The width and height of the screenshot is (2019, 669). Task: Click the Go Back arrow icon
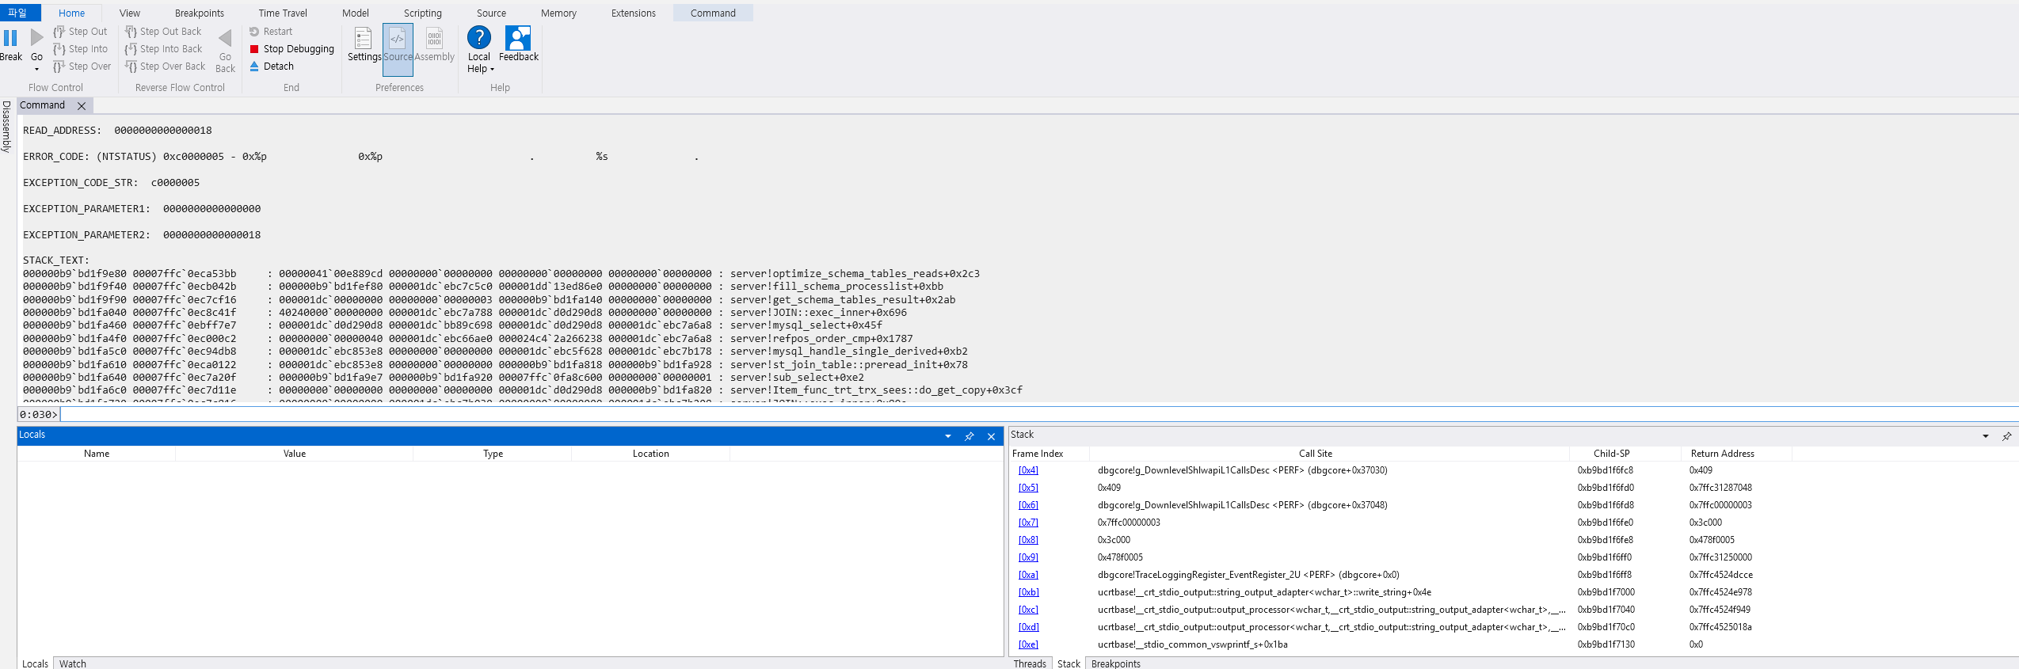pos(225,37)
